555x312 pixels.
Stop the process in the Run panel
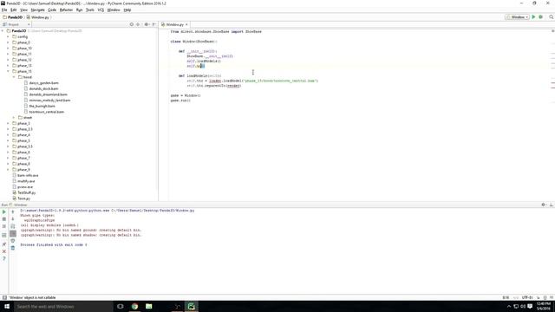click(4, 219)
